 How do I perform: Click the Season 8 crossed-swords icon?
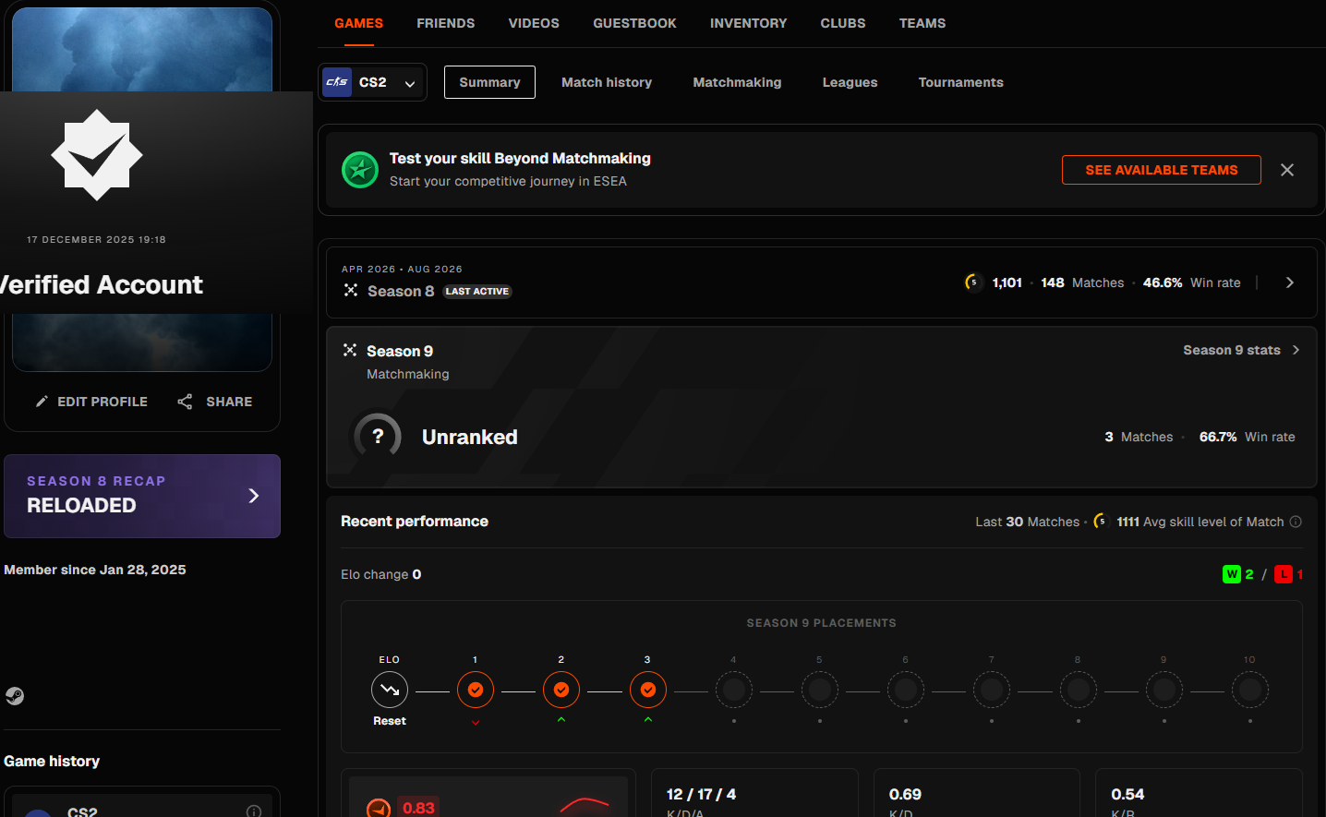click(351, 290)
